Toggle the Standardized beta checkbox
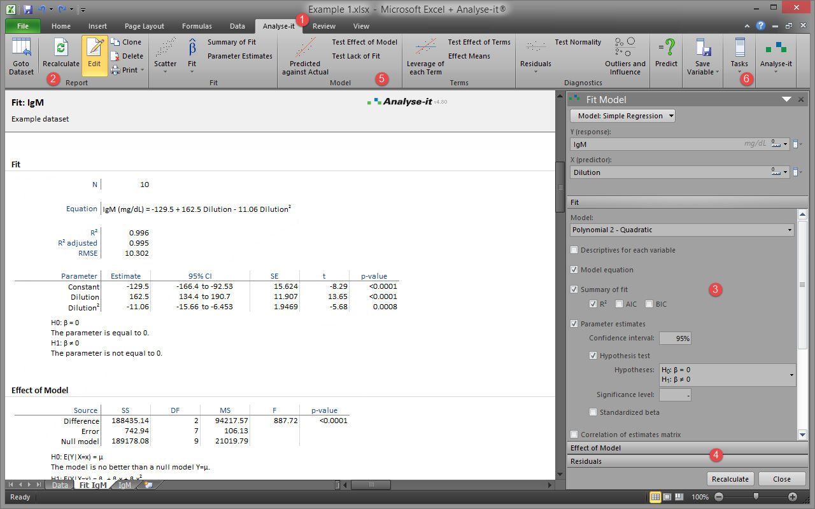This screenshot has height=509, width=815. [593, 412]
